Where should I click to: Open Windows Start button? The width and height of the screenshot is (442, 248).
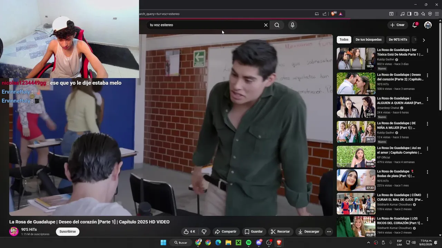point(163,242)
